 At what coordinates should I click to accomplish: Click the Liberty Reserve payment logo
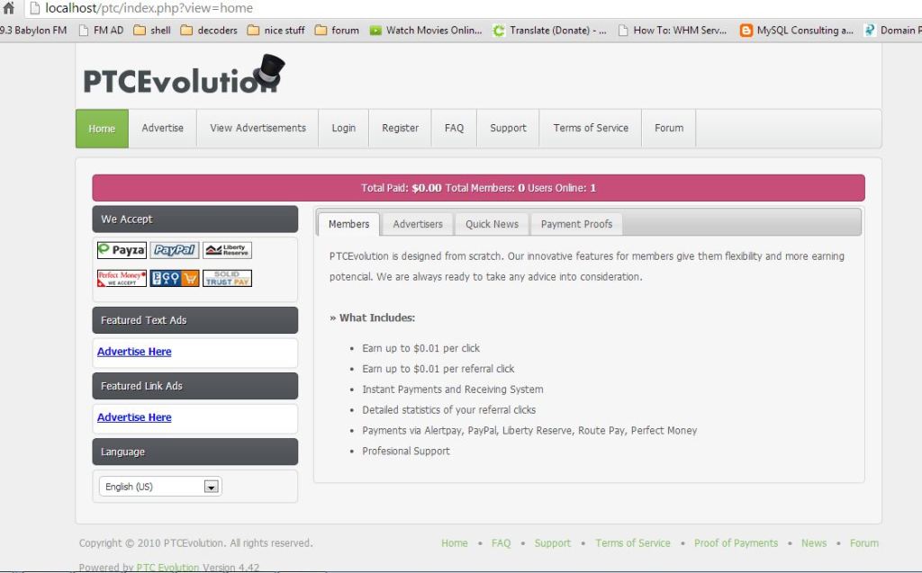coord(228,250)
